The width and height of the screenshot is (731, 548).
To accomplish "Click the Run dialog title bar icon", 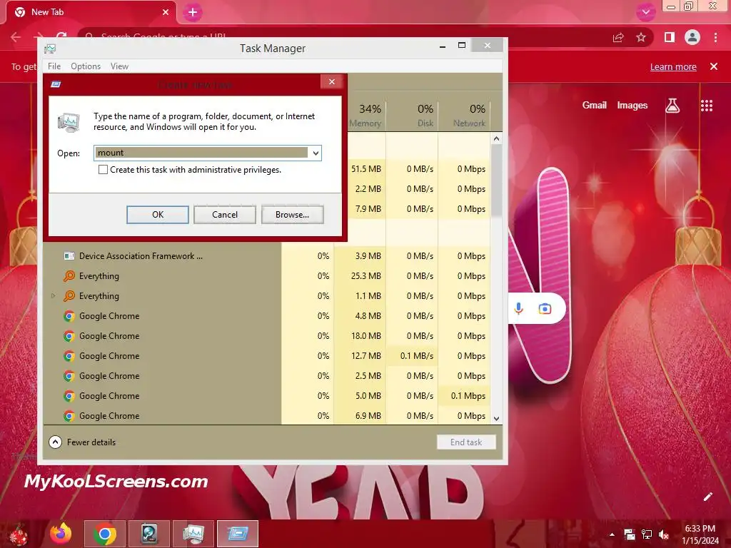I will pyautogui.click(x=56, y=84).
